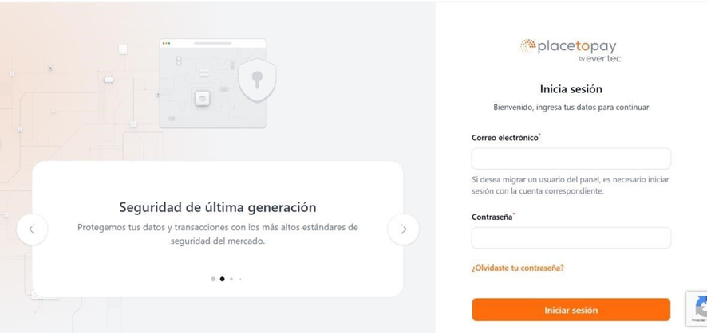Click the Contraseña field label

tap(492, 217)
